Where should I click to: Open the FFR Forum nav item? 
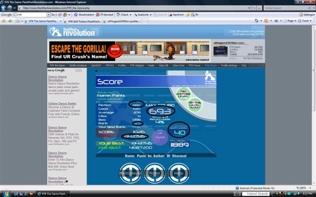194,66
